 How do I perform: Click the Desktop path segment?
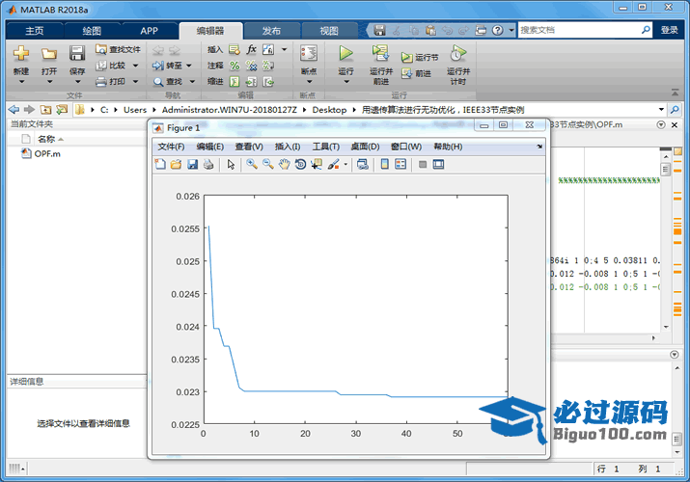tap(329, 110)
